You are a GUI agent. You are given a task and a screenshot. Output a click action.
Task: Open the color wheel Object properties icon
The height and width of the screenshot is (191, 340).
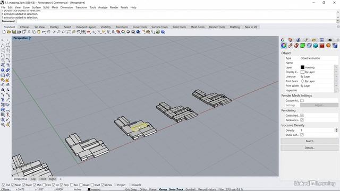[284, 46]
